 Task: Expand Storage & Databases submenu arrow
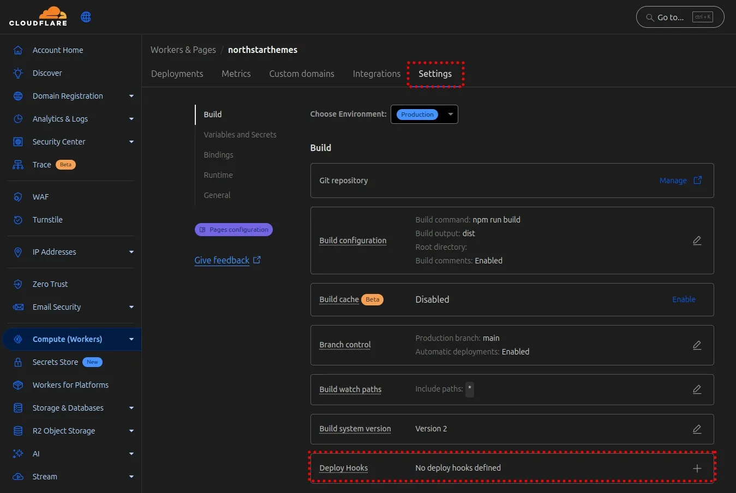pyautogui.click(x=131, y=408)
